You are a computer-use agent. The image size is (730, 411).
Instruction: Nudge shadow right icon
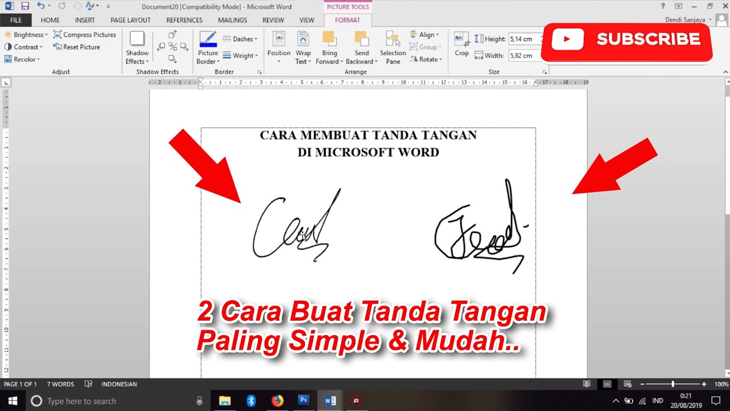point(184,47)
